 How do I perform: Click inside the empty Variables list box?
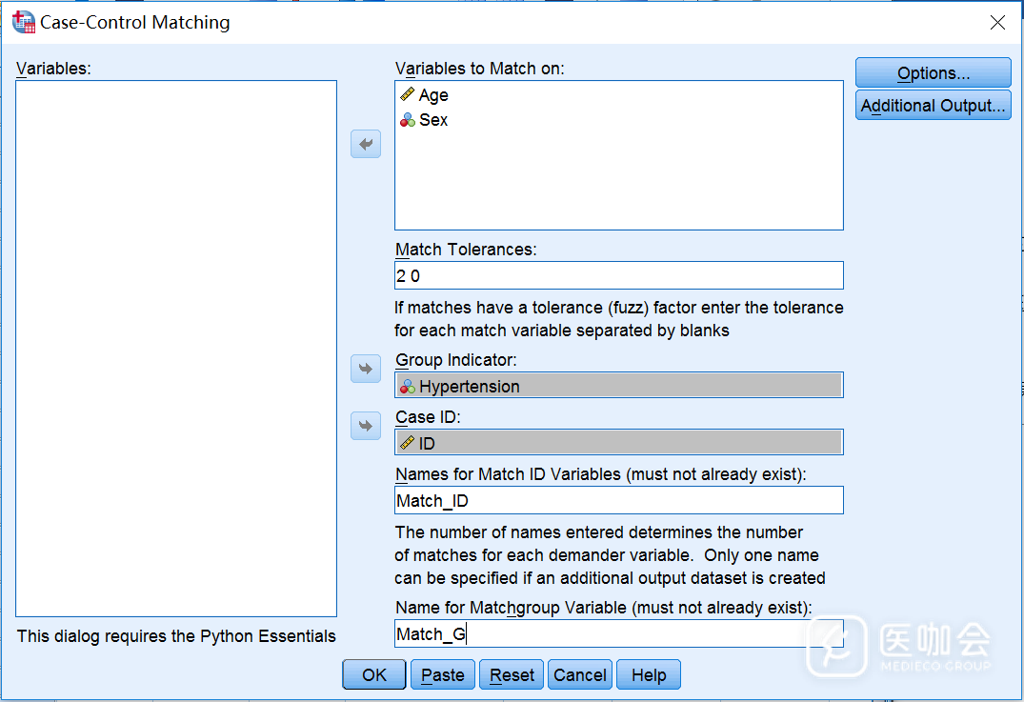click(x=176, y=348)
